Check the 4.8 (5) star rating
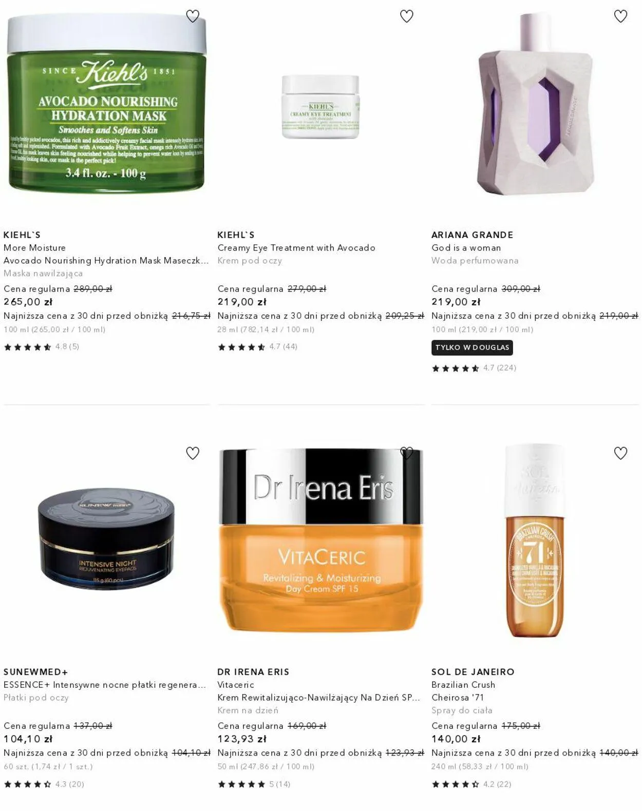Screen dimensions: 642x811 42,347
